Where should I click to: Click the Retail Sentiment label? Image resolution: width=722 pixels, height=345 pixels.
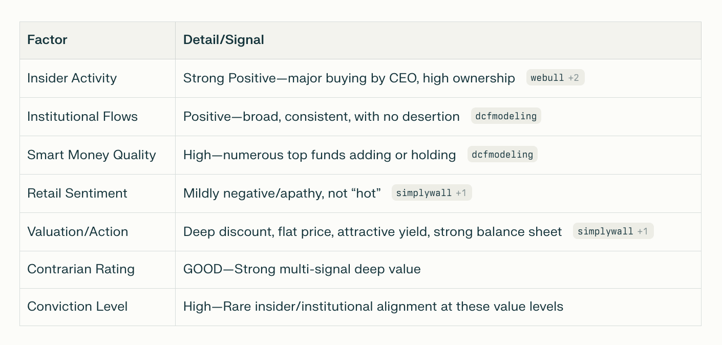[77, 193]
